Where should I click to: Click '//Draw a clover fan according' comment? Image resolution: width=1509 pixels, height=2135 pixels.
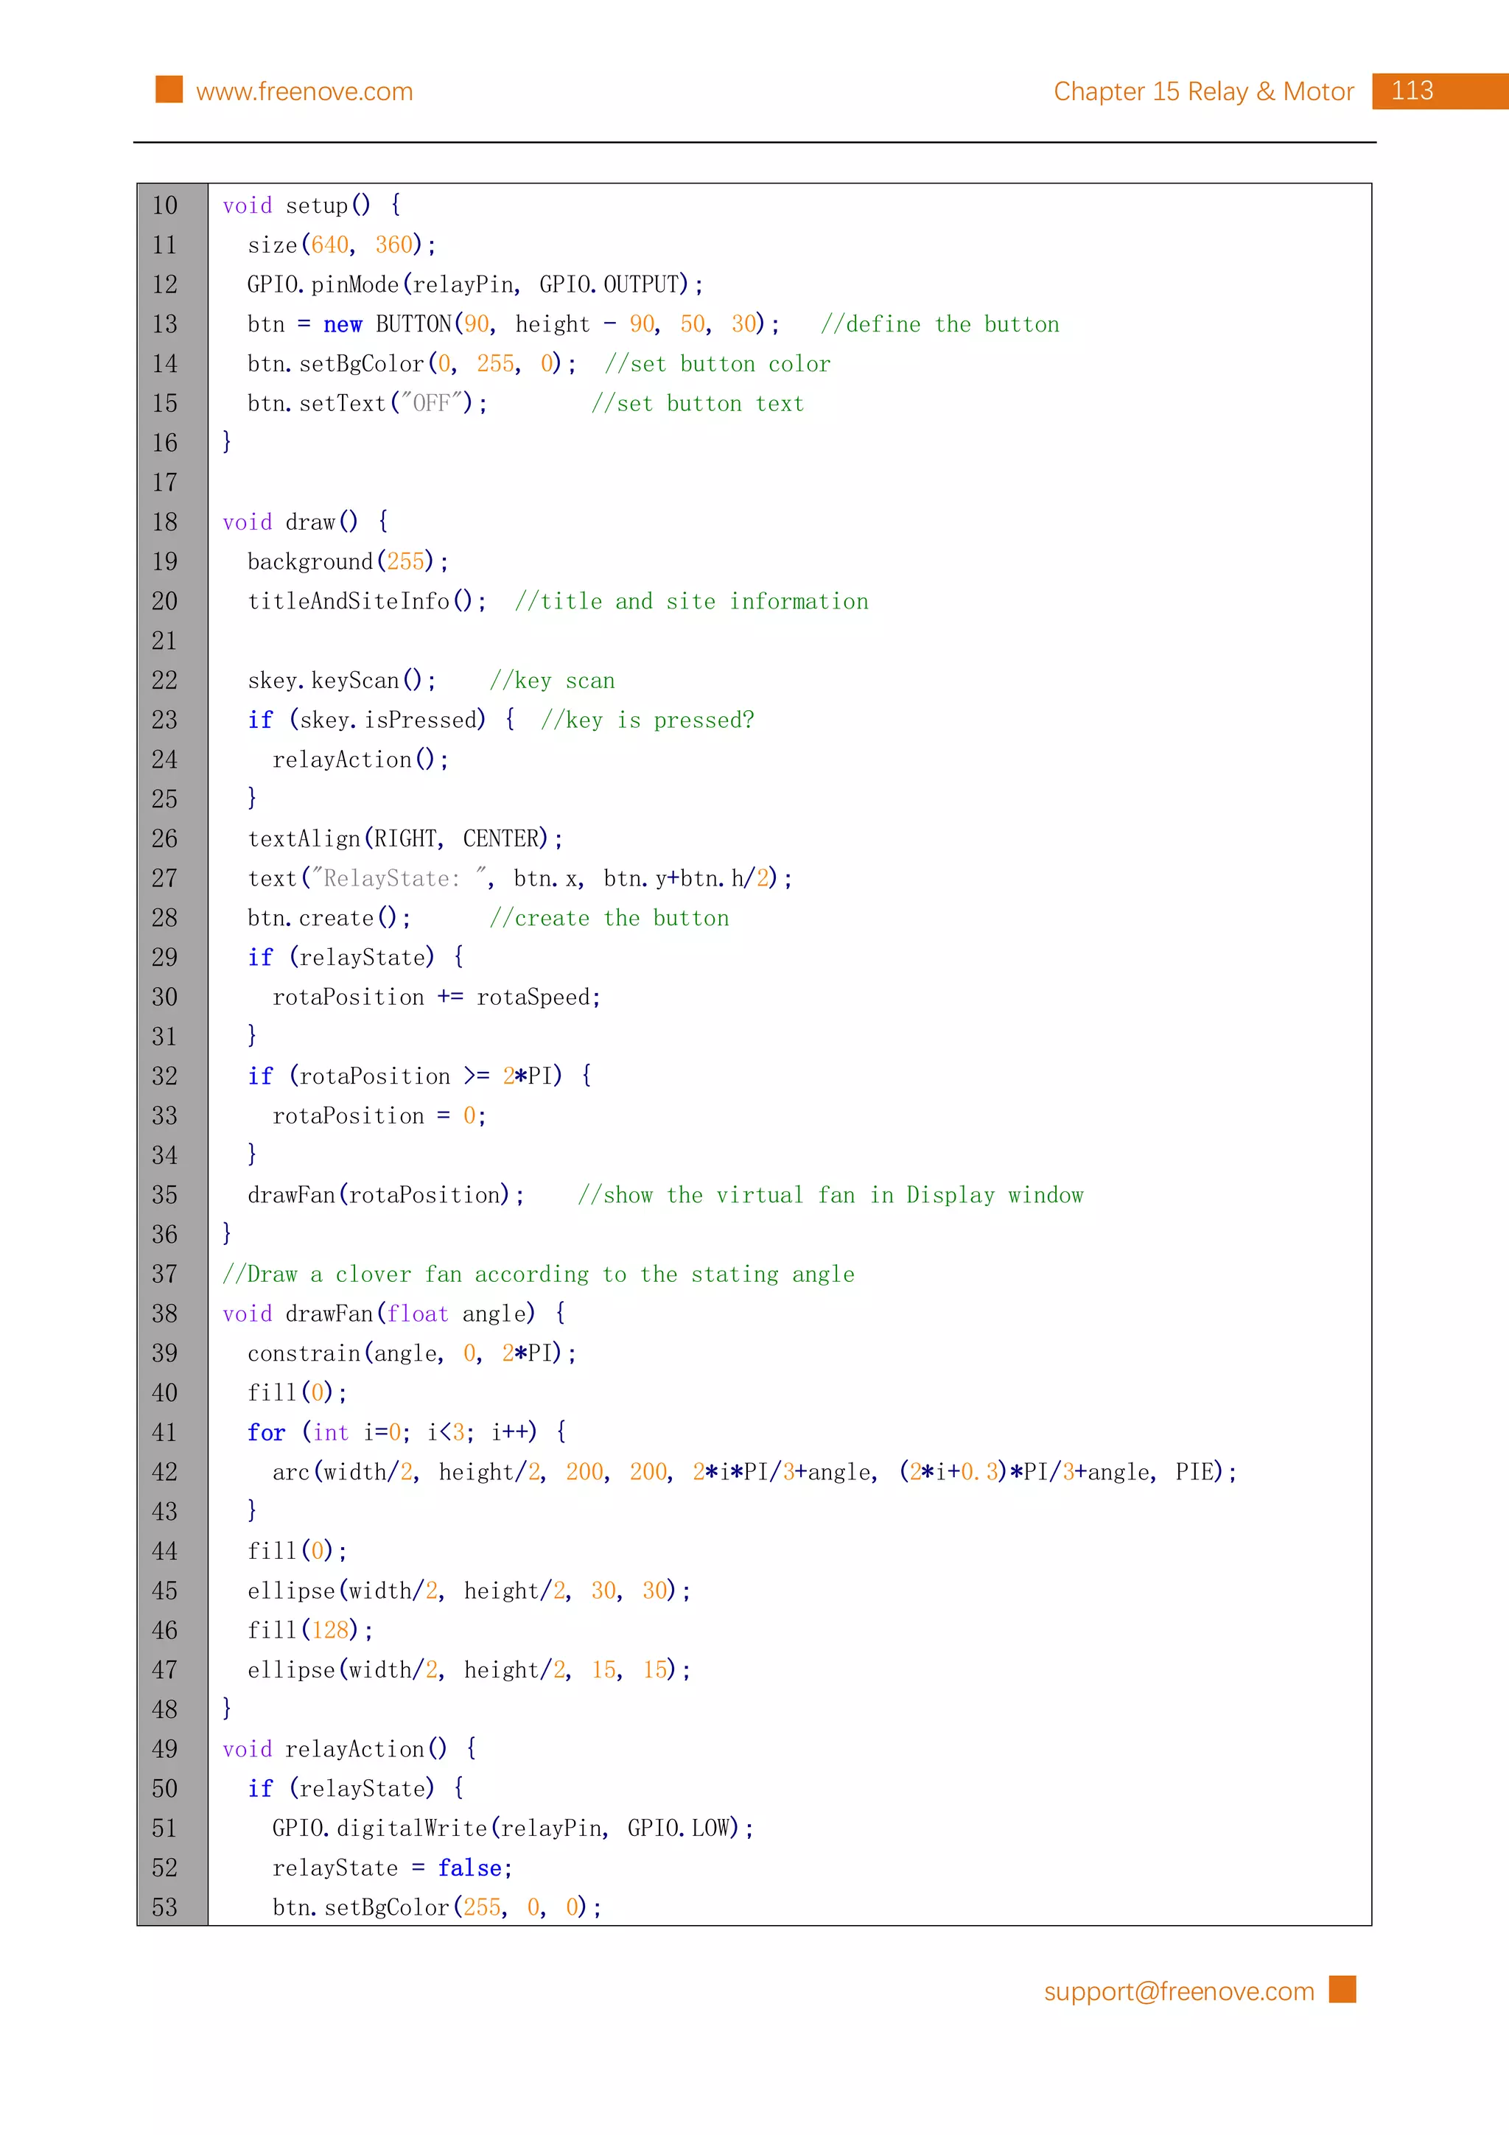tap(539, 1274)
